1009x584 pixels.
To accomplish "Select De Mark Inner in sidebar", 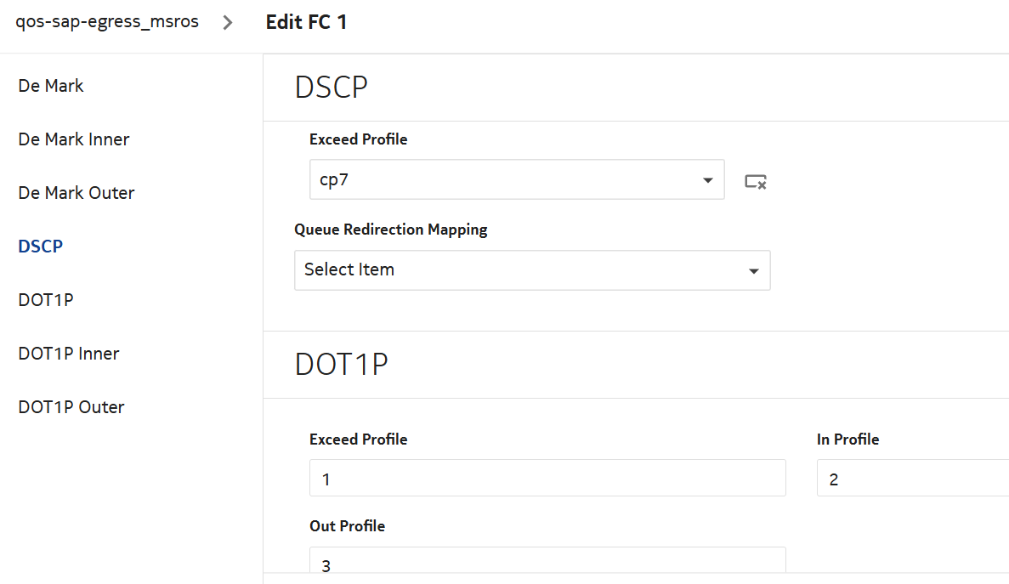I will [74, 139].
